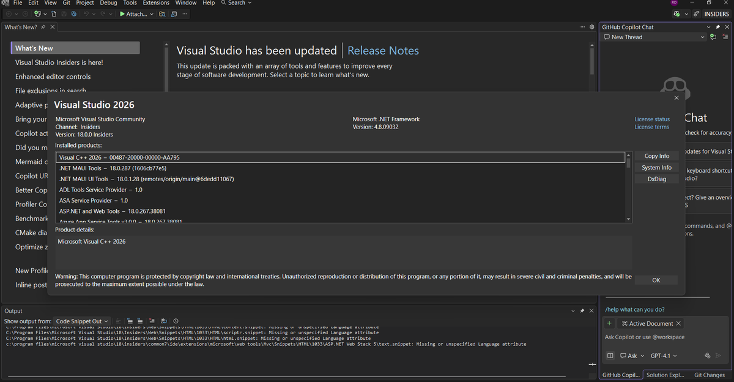
Task: Click the What's New pane ellipsis icon
Action: 583,27
